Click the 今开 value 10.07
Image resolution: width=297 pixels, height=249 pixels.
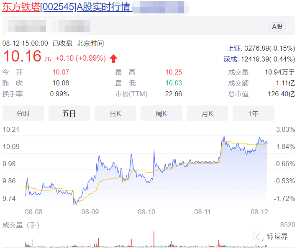[61, 72]
